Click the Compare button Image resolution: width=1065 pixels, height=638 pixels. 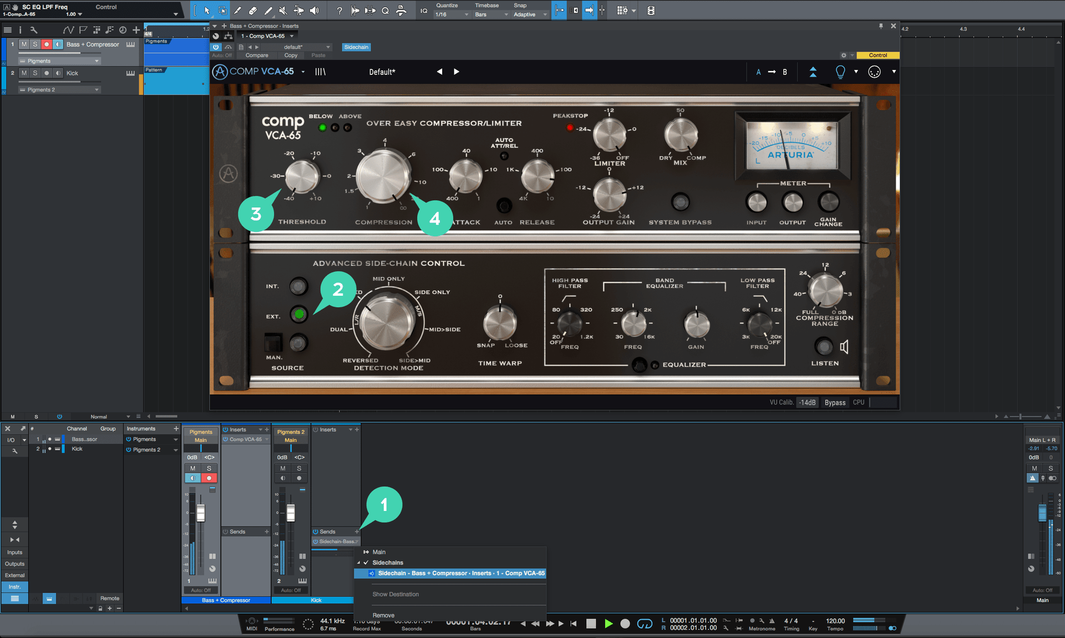(257, 55)
